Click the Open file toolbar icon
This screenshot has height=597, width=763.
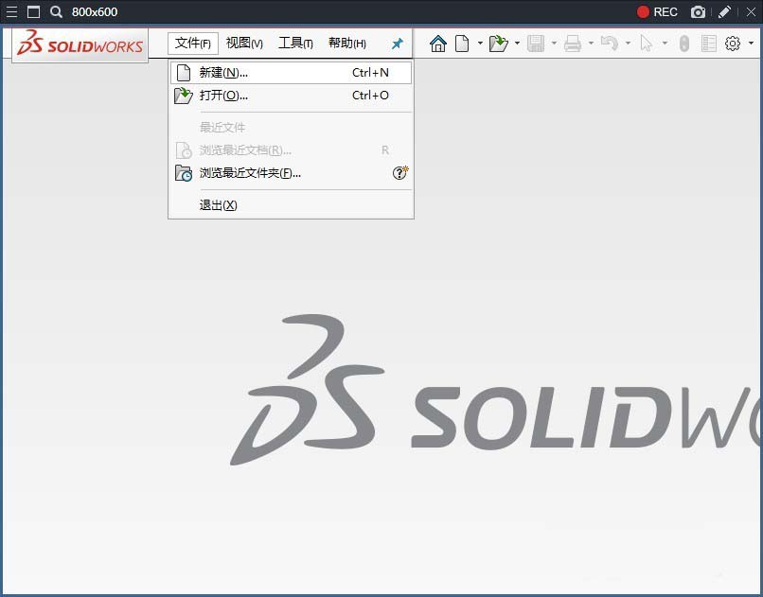498,44
